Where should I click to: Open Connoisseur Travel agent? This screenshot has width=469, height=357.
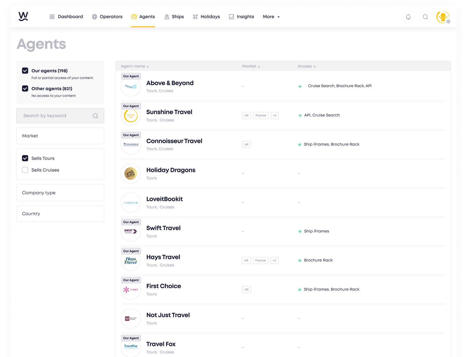click(x=174, y=141)
